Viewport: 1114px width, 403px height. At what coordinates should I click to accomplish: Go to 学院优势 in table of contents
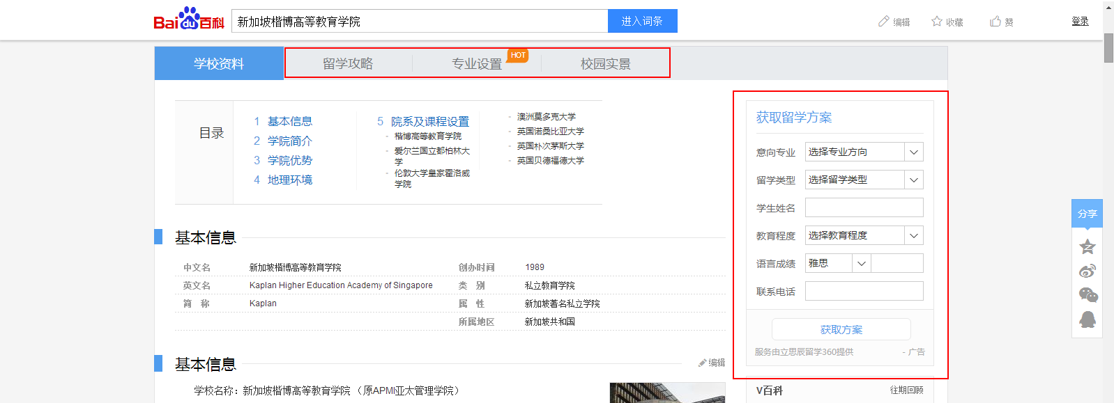coord(290,160)
